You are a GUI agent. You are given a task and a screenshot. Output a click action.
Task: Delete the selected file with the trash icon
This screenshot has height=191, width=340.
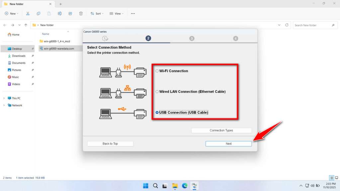tap(81, 13)
